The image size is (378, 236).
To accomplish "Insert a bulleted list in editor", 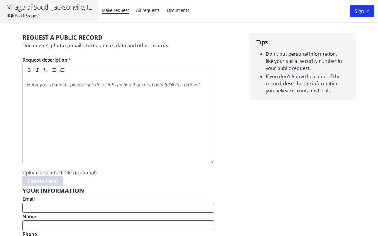I will coord(54,70).
